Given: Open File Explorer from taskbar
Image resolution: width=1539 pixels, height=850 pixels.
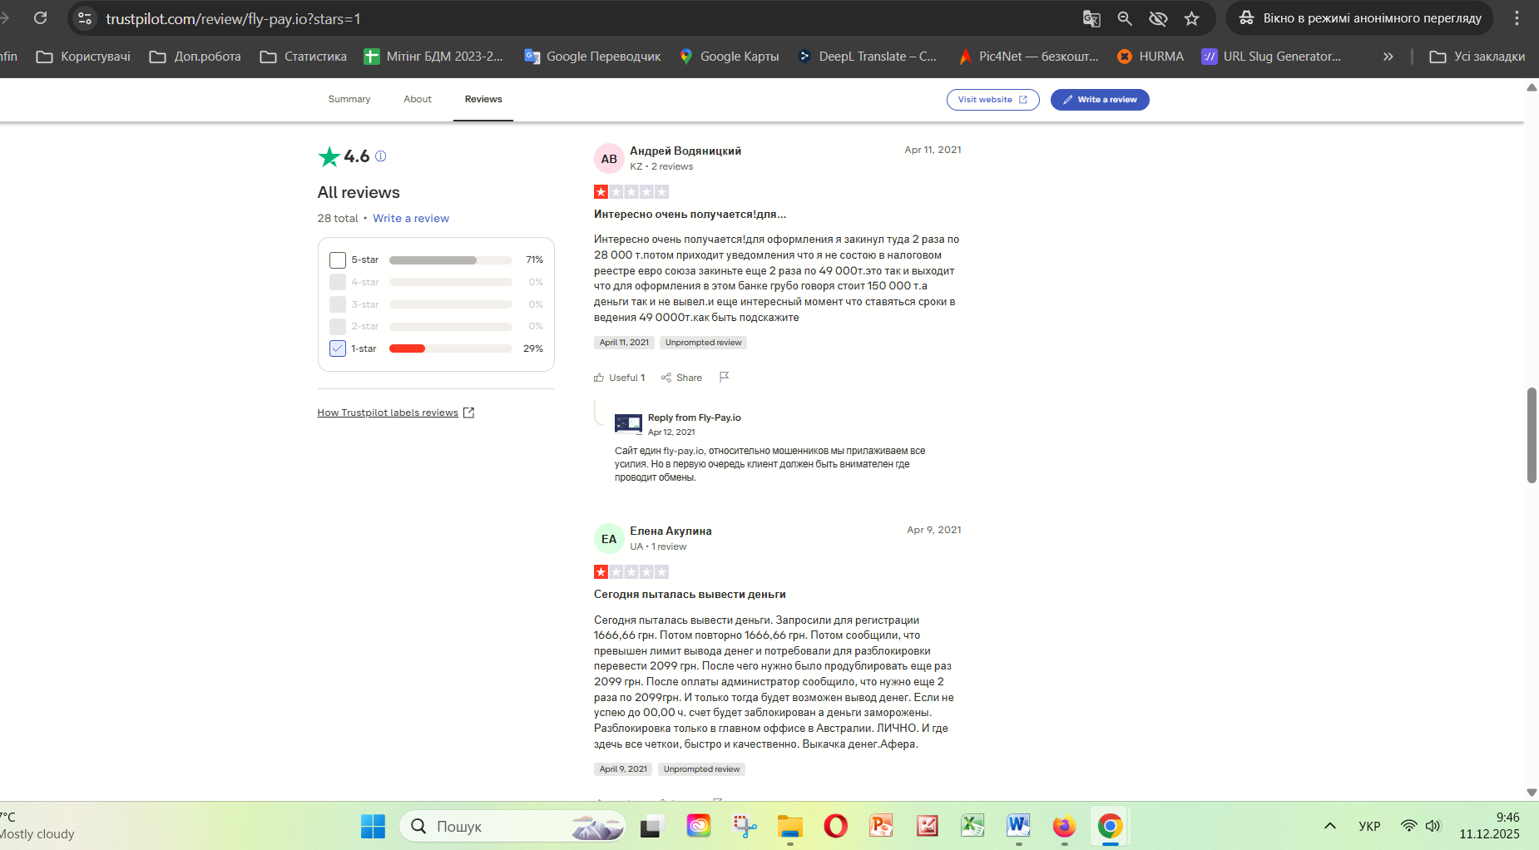Looking at the screenshot, I should point(789,826).
